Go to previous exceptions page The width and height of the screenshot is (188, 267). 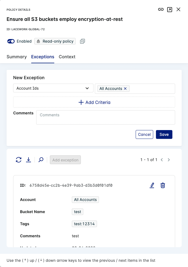point(162,160)
